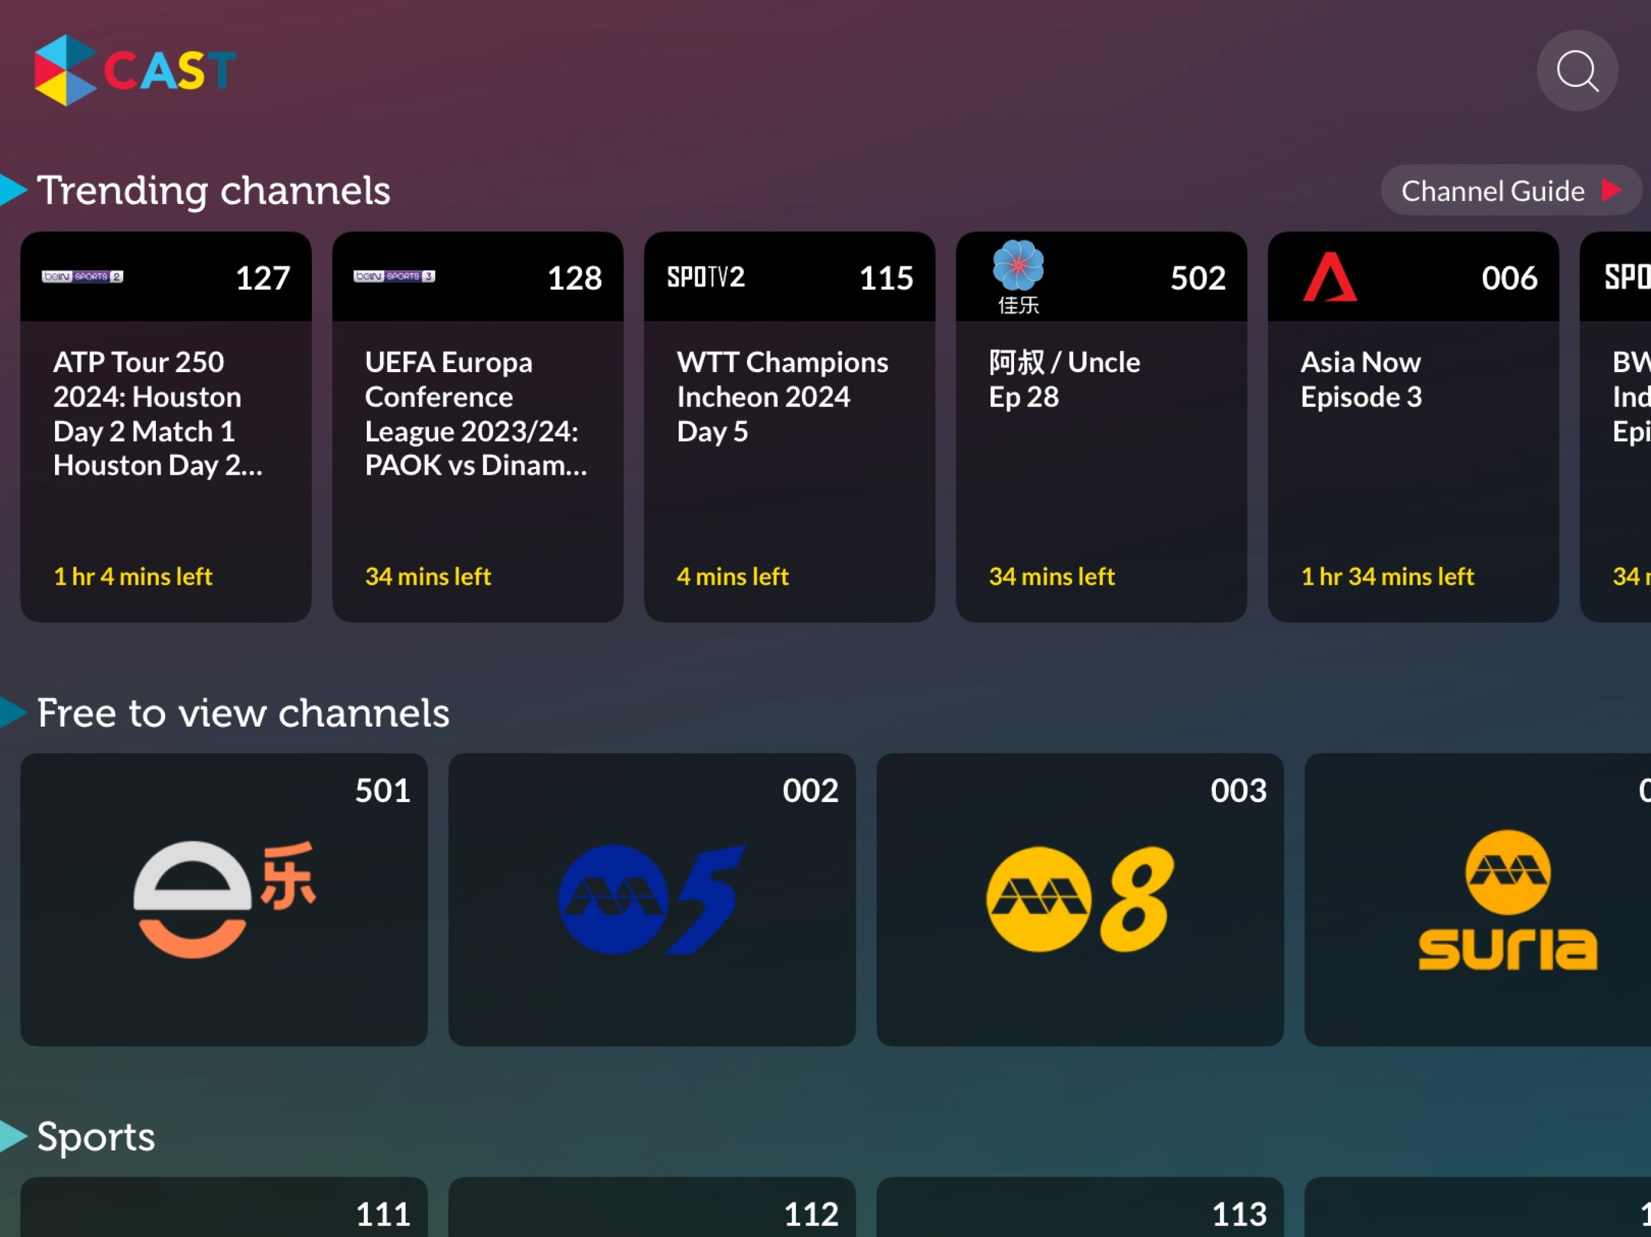Open the Channel U logo tile 501

tap(224, 899)
